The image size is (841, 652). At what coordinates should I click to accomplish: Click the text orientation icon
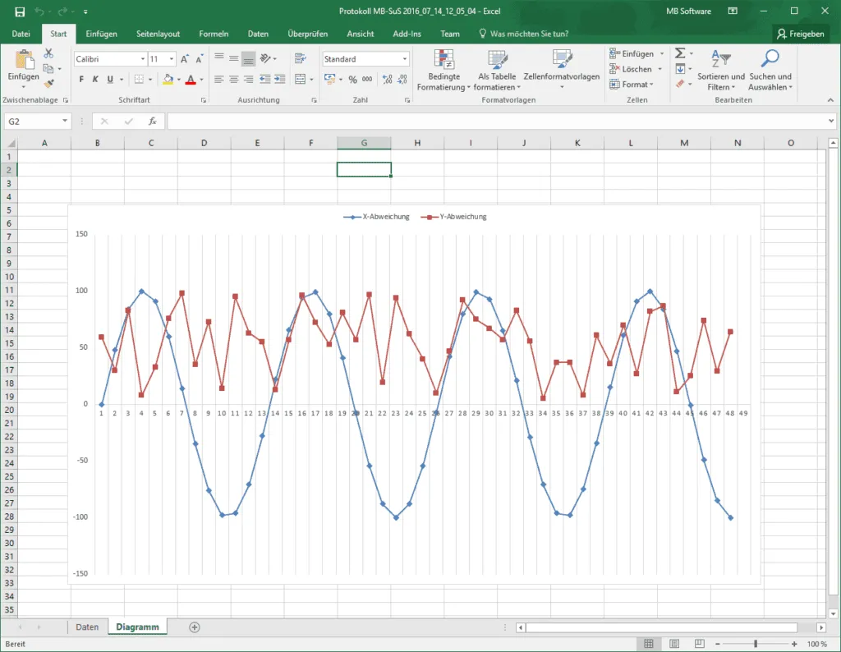pyautogui.click(x=265, y=58)
